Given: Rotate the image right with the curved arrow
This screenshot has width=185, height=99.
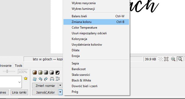Looking at the screenshot, I should pos(46,79).
